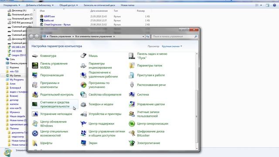279x157 pixels.
Task: Sort Explorer list by Дата изменения column
Action: pos(99,11)
